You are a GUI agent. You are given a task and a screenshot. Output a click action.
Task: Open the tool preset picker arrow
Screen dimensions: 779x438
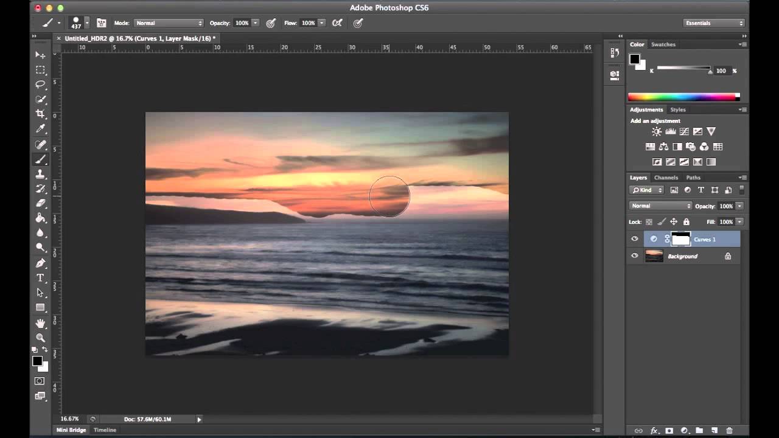point(59,23)
